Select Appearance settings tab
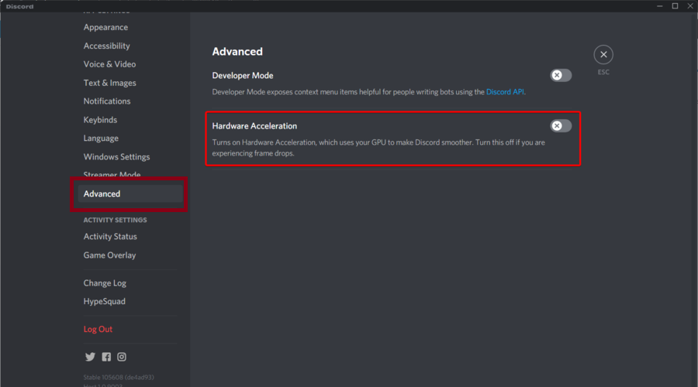 (x=105, y=27)
